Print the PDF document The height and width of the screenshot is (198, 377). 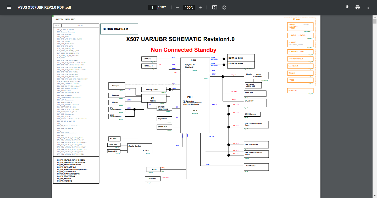pyautogui.click(x=358, y=7)
